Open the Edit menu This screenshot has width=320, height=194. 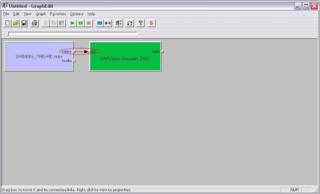click(16, 14)
